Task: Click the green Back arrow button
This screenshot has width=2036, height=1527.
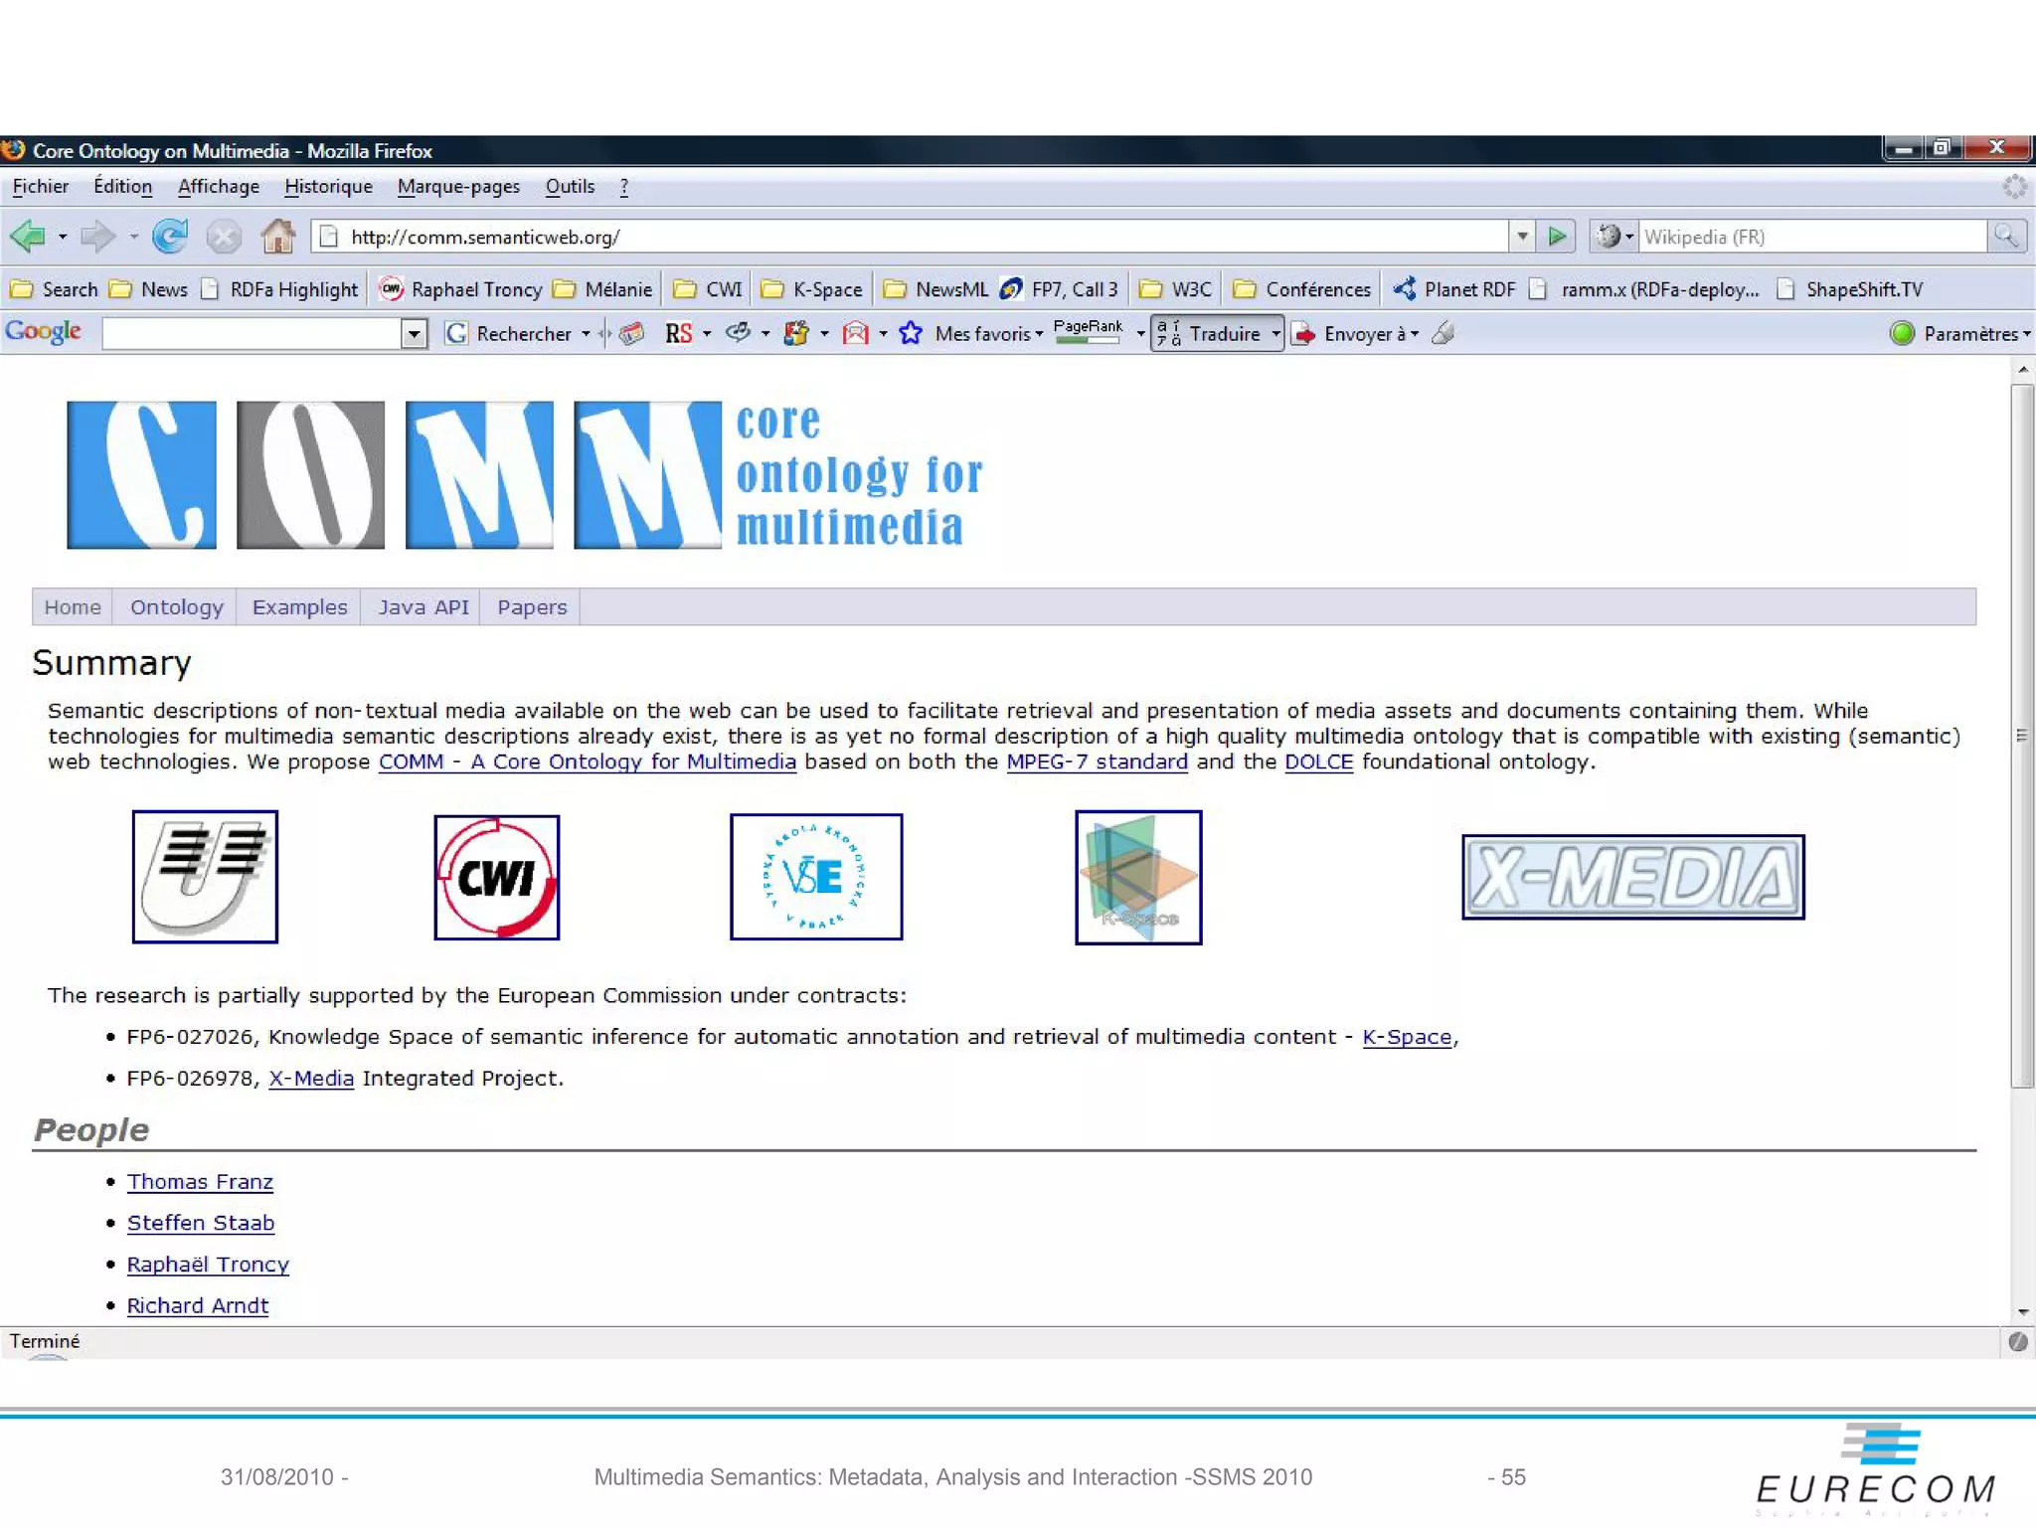Action: pyautogui.click(x=28, y=237)
